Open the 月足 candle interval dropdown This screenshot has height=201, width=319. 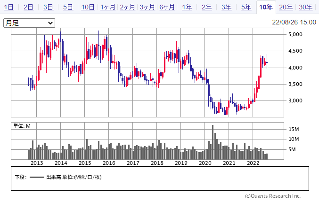tap(29, 23)
